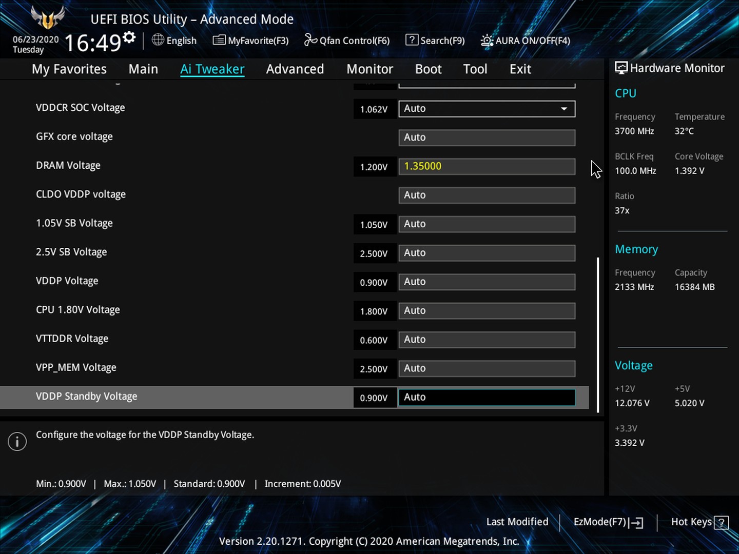The height and width of the screenshot is (554, 739).
Task: Select the VDDP Voltage label
Action: click(67, 281)
